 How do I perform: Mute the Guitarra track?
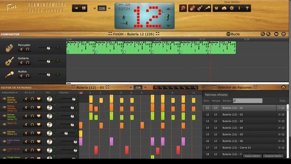click(x=21, y=63)
